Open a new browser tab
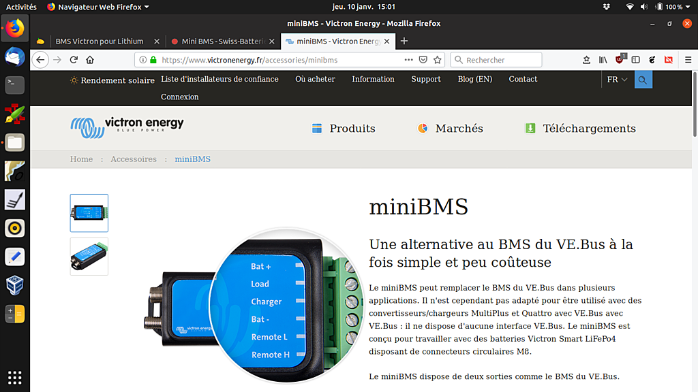The image size is (698, 392). pyautogui.click(x=404, y=42)
